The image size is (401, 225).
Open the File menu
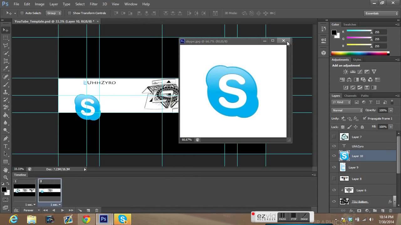[x=17, y=4]
